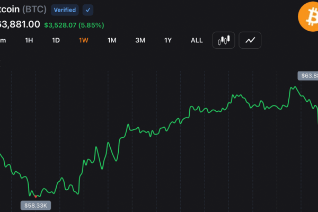Select the 3M timeframe
Image resolution: width=318 pixels, height=212 pixels.
click(x=140, y=40)
